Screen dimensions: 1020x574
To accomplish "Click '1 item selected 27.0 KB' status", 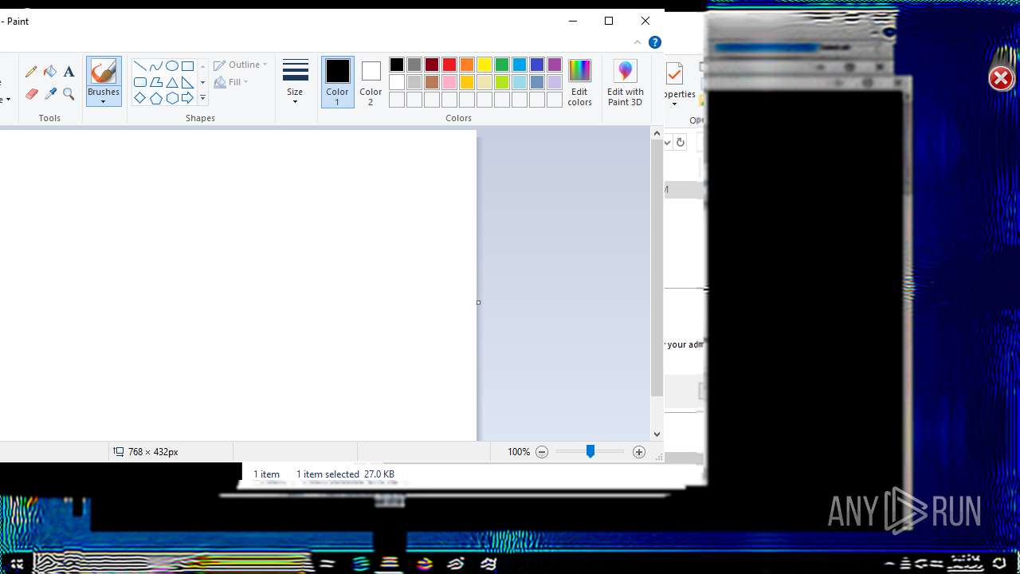I will [345, 474].
